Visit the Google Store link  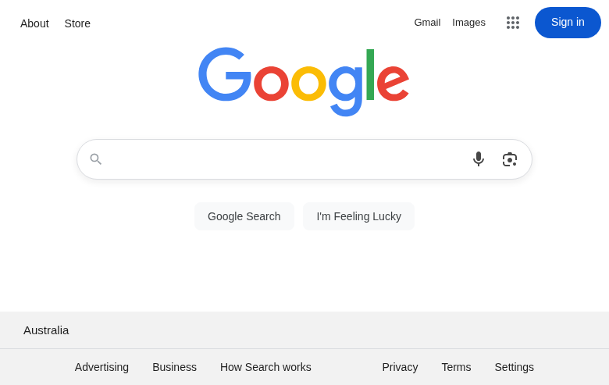(77, 23)
